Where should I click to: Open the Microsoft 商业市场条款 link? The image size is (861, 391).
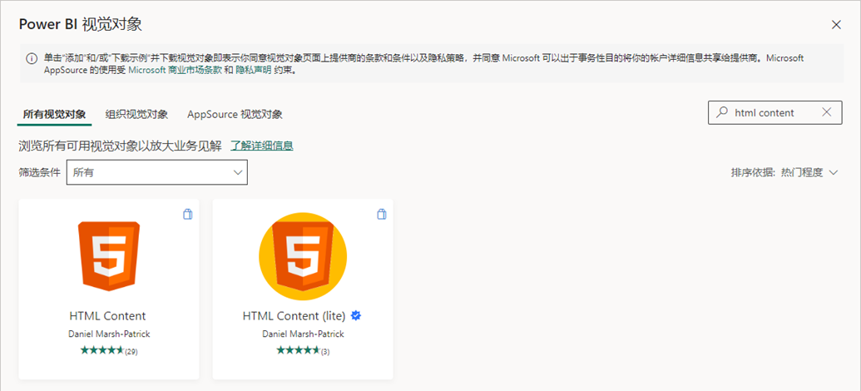[x=175, y=70]
